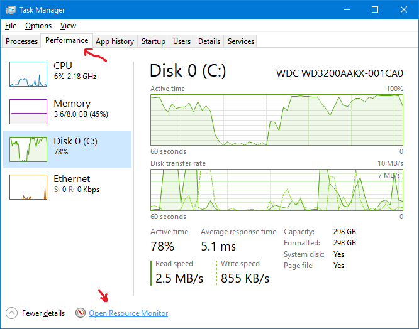
Task: Select the Disk 0 (C:) graph thumbnail
Action: tap(28, 149)
